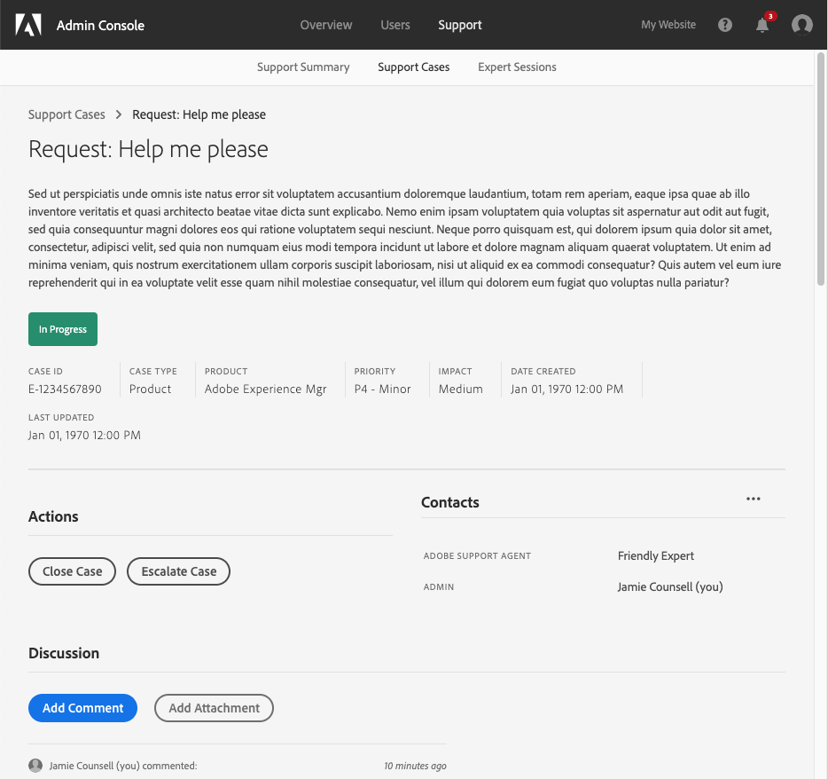Open the My Website link
Image resolution: width=828 pixels, height=779 pixels.
668,25
